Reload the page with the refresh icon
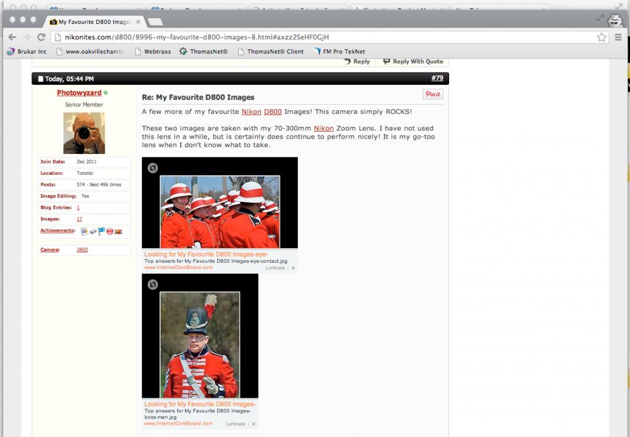Viewport: 630px width, 437px height. point(41,37)
